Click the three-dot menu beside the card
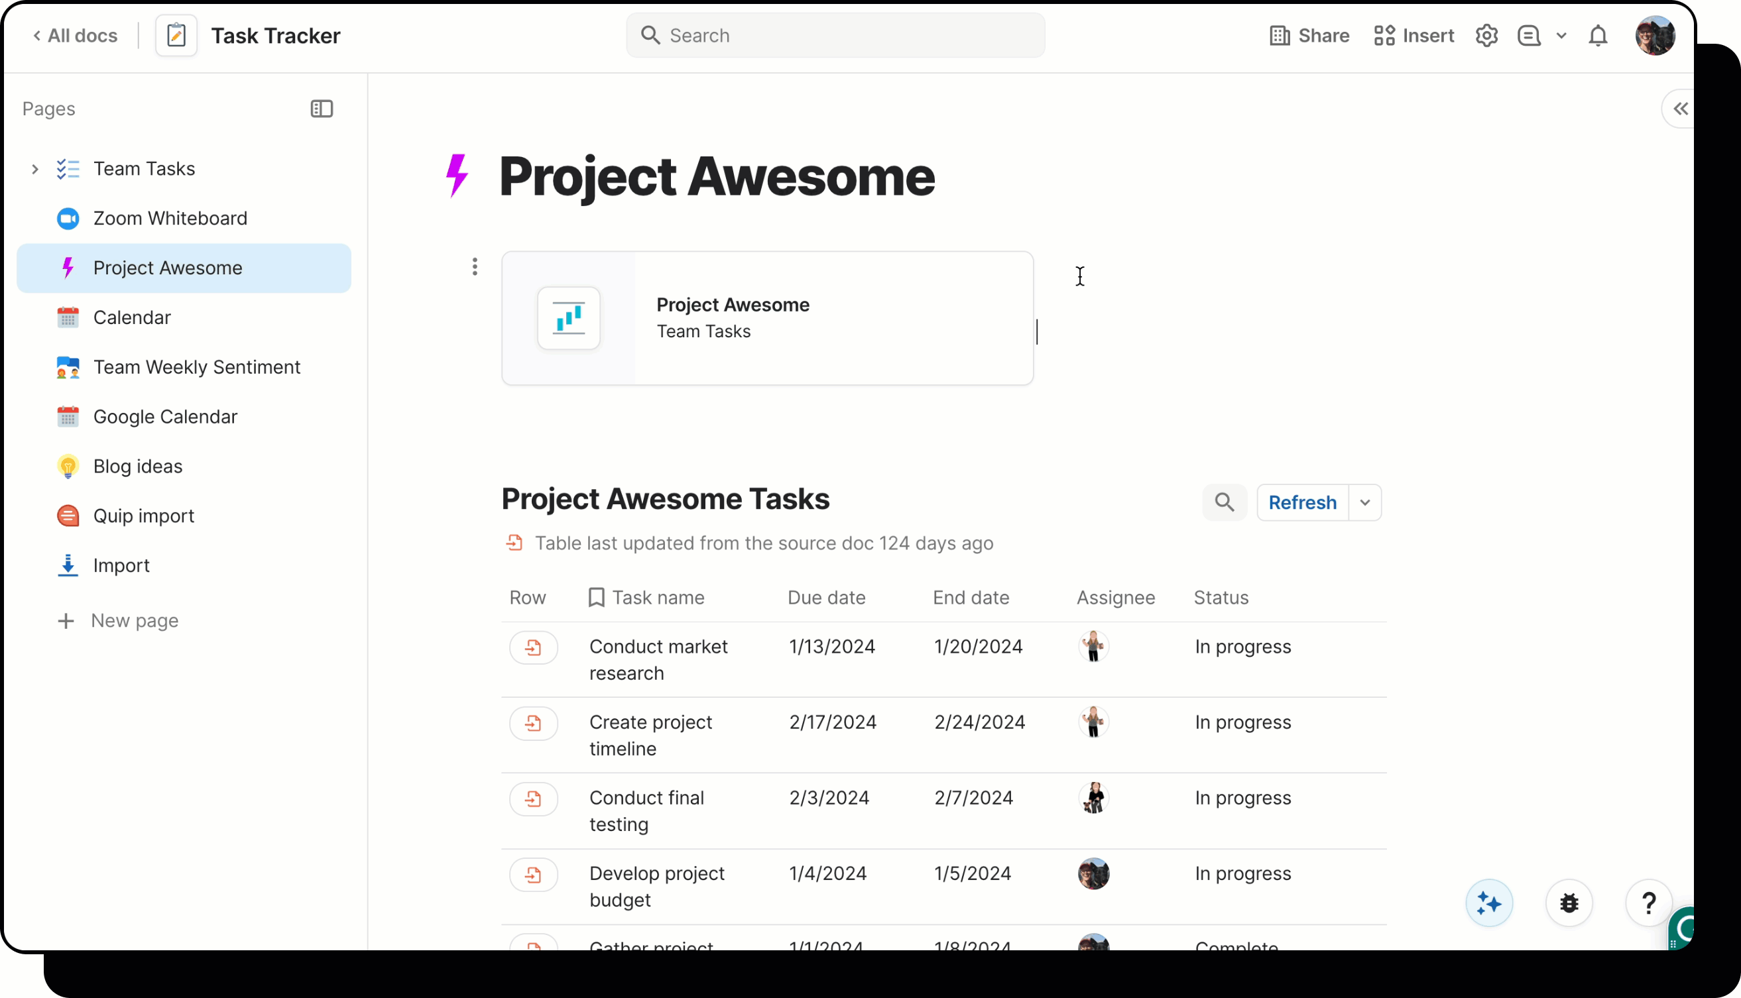The height and width of the screenshot is (998, 1741). pos(475,266)
